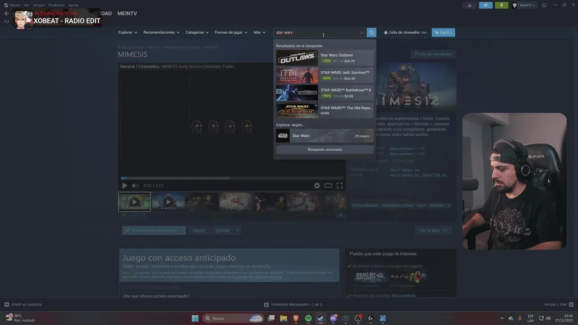578x325 pixels.
Task: Open File Explorer from taskbar
Action: click(x=284, y=318)
